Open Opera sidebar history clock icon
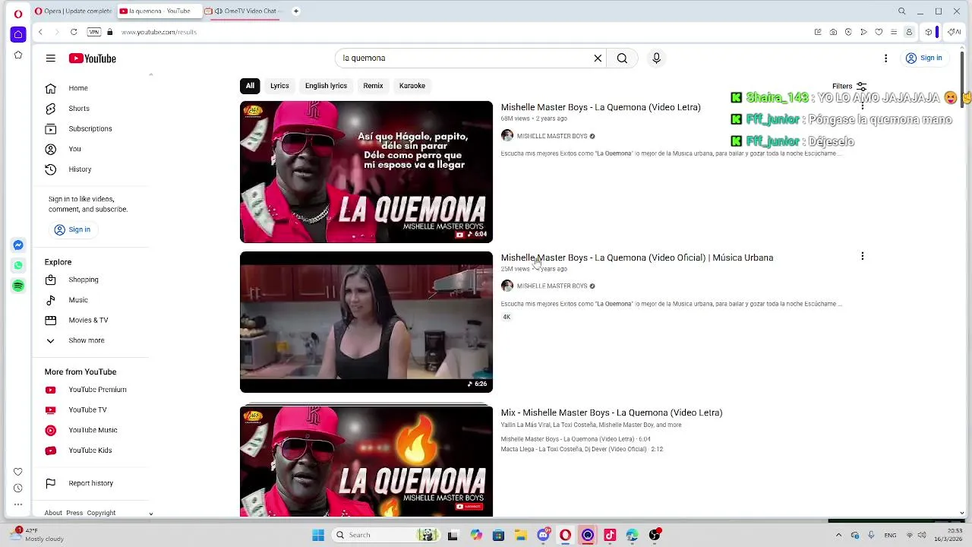972x547 pixels. coord(18,488)
